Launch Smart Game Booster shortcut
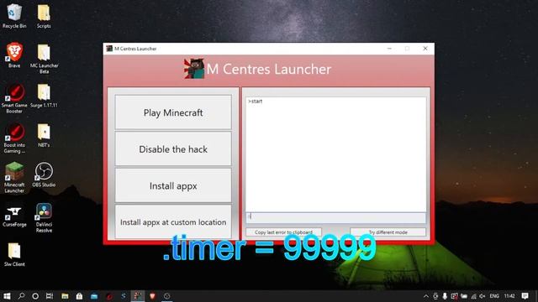Viewport: 538px width, 302px height. (14, 99)
